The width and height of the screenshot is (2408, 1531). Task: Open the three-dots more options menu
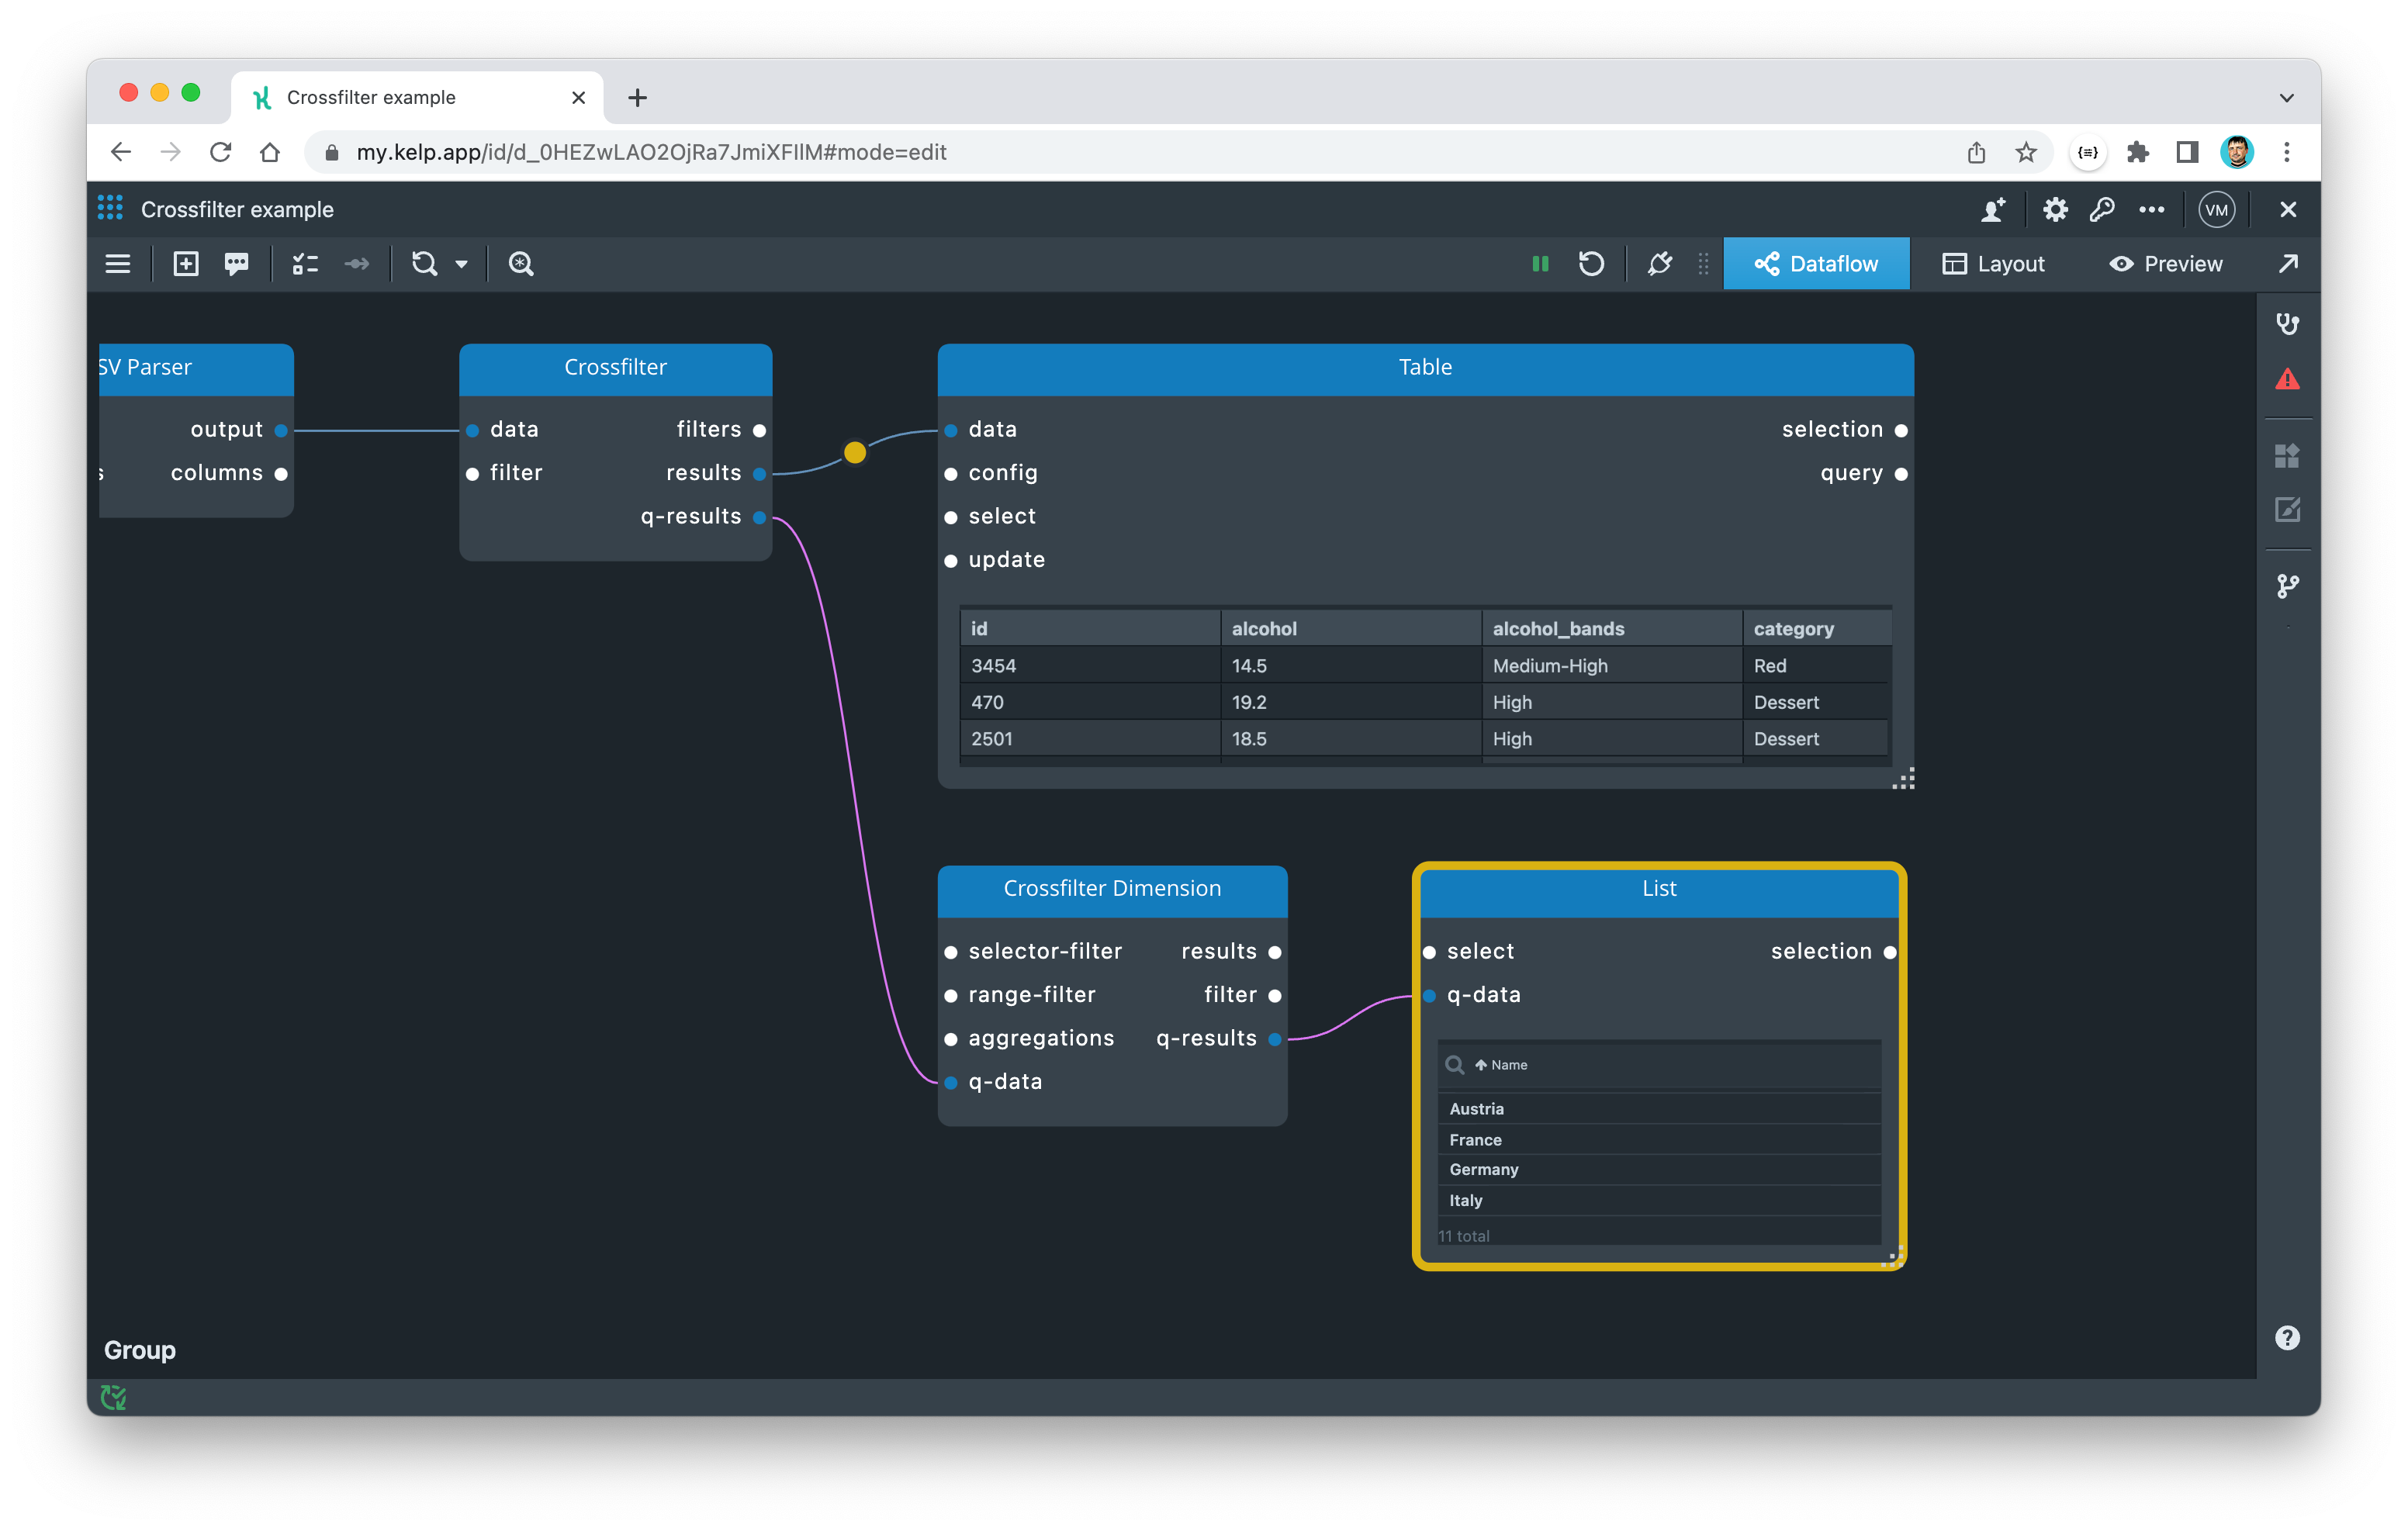tap(2152, 210)
